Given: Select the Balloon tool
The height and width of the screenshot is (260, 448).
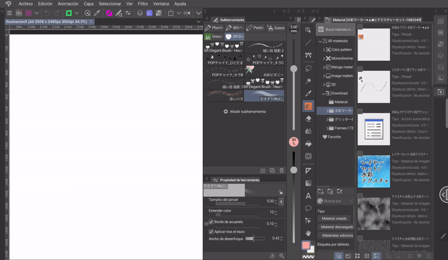Looking at the screenshot, I should (x=308, y=209).
